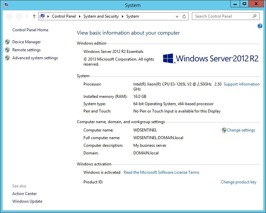Viewport: 266px width, 213px height.
Task: Open the address bar history dropdown
Action: click(x=177, y=17)
